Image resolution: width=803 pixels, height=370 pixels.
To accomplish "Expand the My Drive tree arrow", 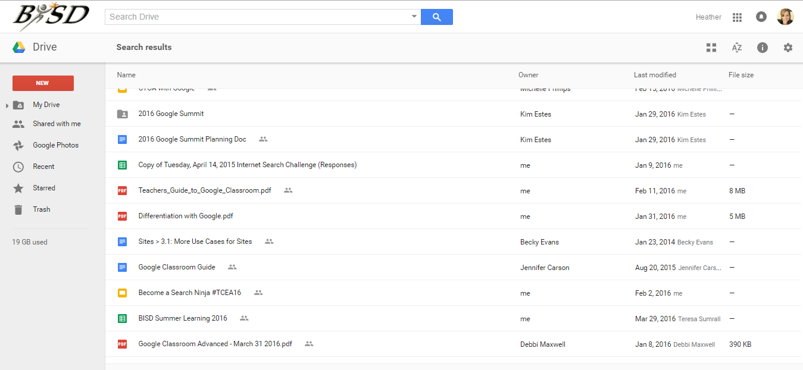I will 7,105.
